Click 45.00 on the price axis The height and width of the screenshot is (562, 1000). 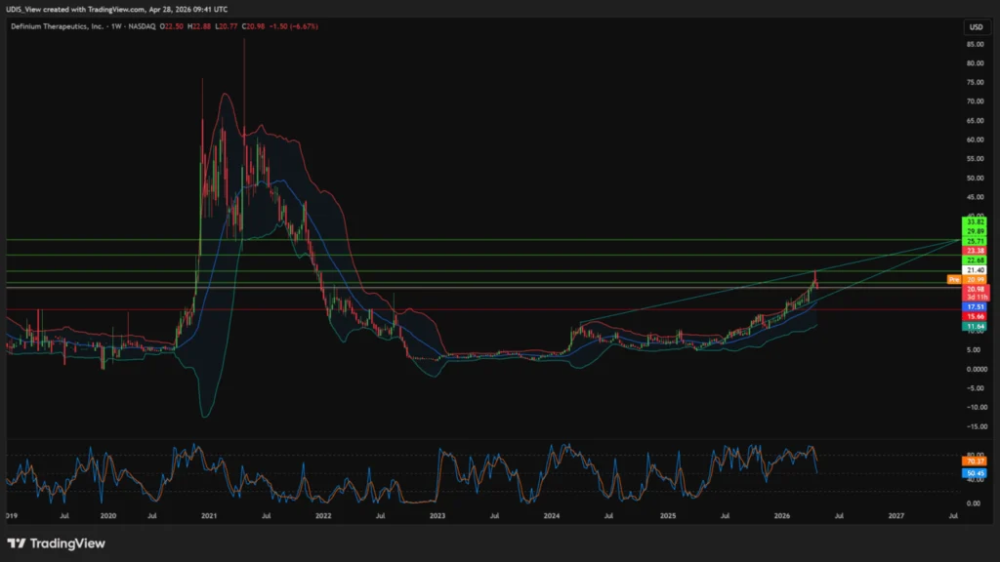pos(975,197)
